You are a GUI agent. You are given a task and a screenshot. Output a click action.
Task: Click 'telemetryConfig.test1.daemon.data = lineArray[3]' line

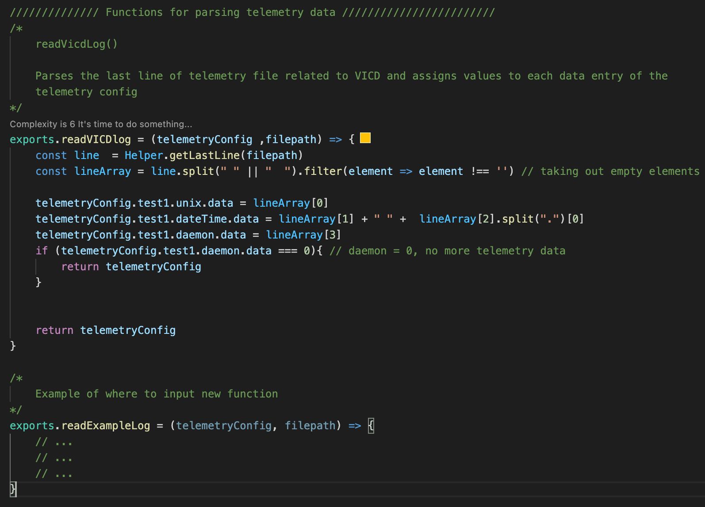point(188,235)
